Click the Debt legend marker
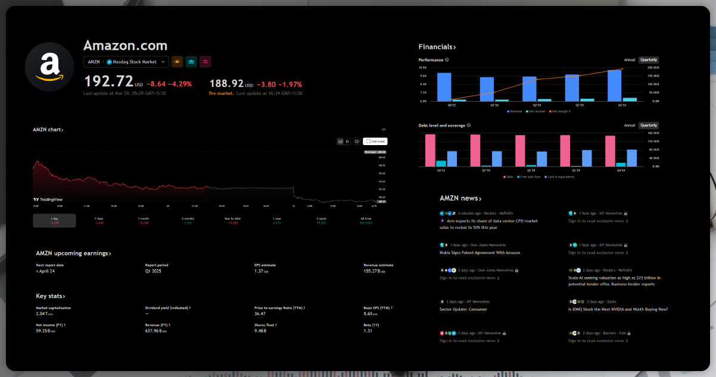The width and height of the screenshot is (716, 377). pos(505,177)
